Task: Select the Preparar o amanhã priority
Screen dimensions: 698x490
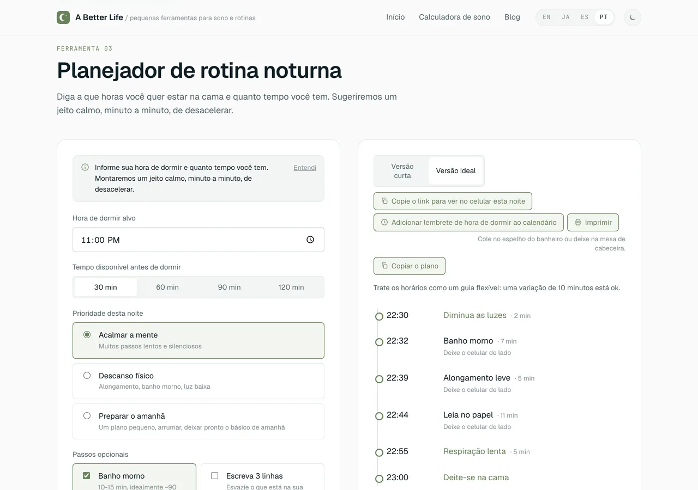Action: tap(198, 421)
